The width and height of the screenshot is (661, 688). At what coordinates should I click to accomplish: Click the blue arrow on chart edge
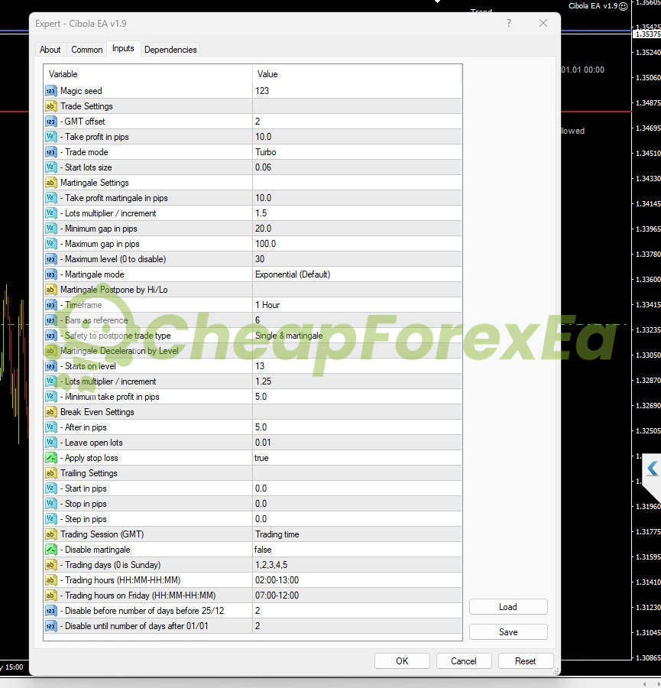point(653,469)
